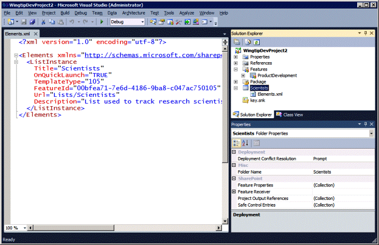This screenshot has height=245, width=379.
Task: Toggle the Properties panel auto-hide pin
Action: (x=366, y=124)
